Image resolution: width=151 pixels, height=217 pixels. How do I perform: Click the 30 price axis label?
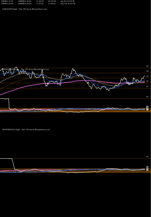pos(147,71)
